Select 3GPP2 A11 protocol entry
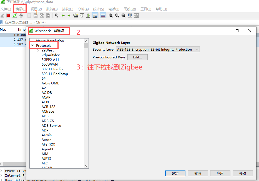Screen dimensions: 259x181 (x=50, y=60)
